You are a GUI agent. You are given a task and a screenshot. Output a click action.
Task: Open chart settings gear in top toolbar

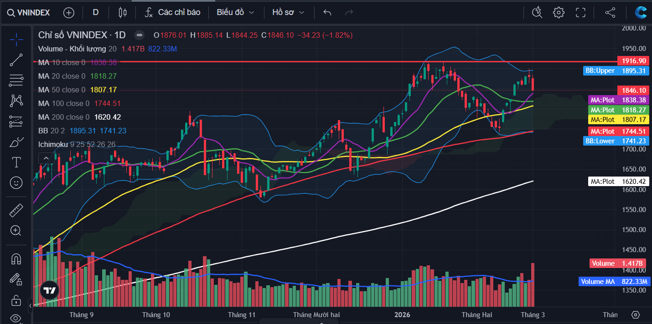[559, 12]
